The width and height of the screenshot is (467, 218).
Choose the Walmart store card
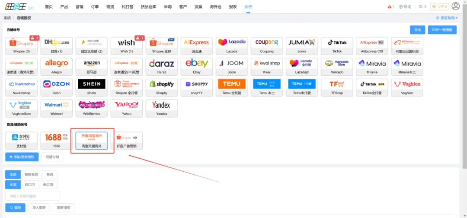57,109
